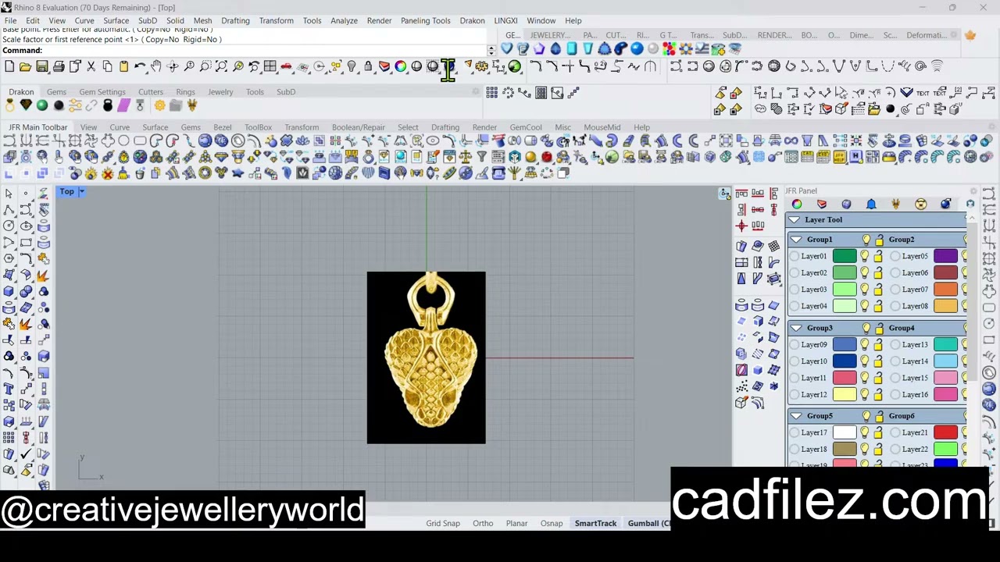
Task: Collapse the Group1 layer section
Action: (795, 240)
